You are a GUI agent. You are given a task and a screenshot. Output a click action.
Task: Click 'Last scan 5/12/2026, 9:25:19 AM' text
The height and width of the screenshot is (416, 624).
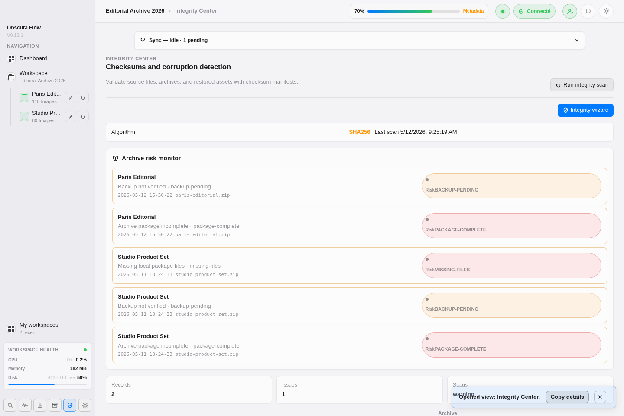click(416, 132)
